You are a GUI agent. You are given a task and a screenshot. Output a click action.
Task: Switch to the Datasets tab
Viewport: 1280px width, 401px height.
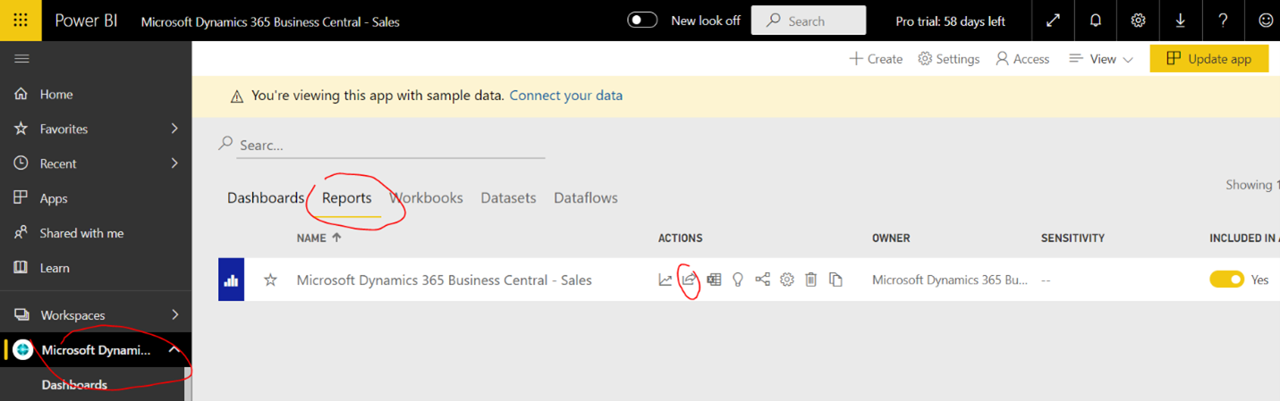tap(508, 198)
